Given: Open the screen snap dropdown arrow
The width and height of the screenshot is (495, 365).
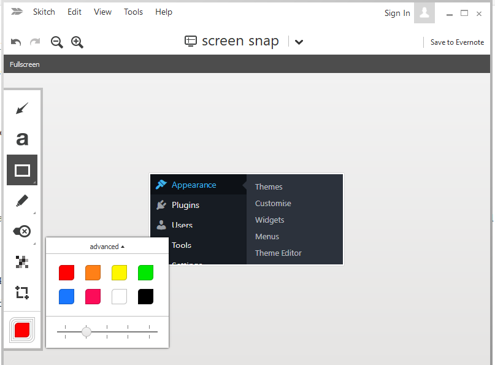Looking at the screenshot, I should point(299,42).
